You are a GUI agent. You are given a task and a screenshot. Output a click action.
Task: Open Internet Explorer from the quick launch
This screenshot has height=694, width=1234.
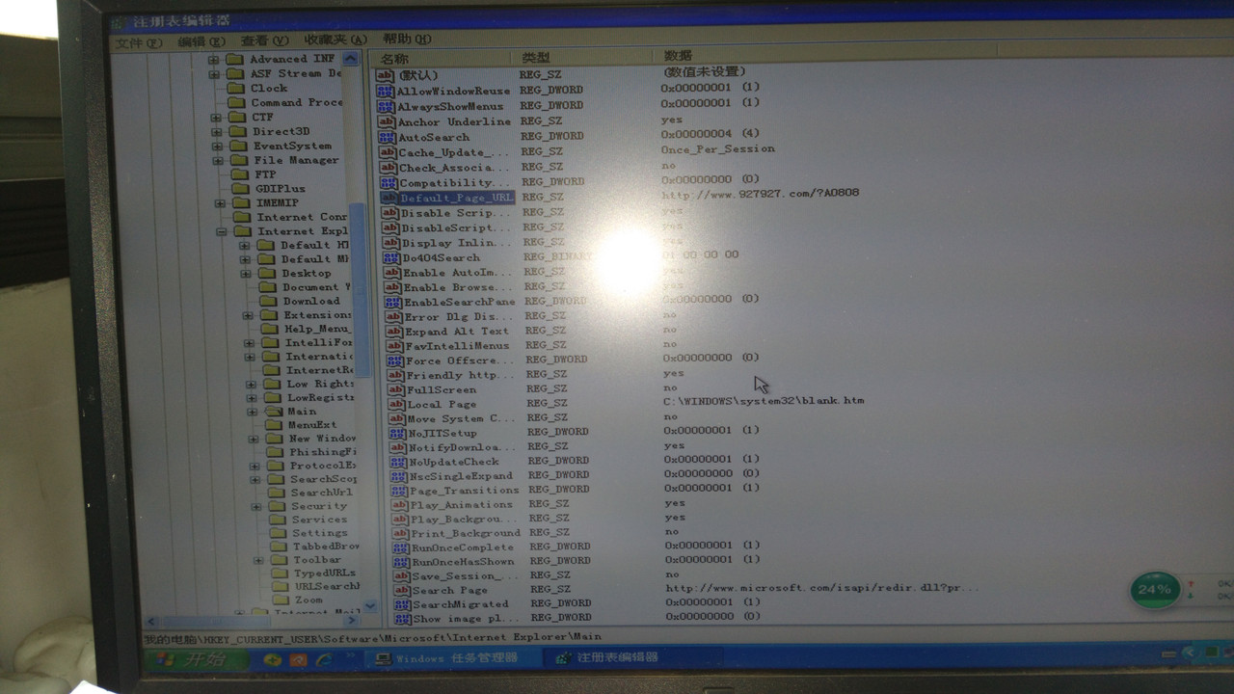pyautogui.click(x=323, y=659)
